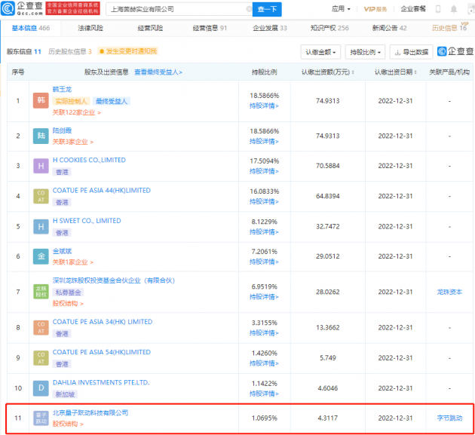Click 发生变更时通知我 button

coord(128,51)
